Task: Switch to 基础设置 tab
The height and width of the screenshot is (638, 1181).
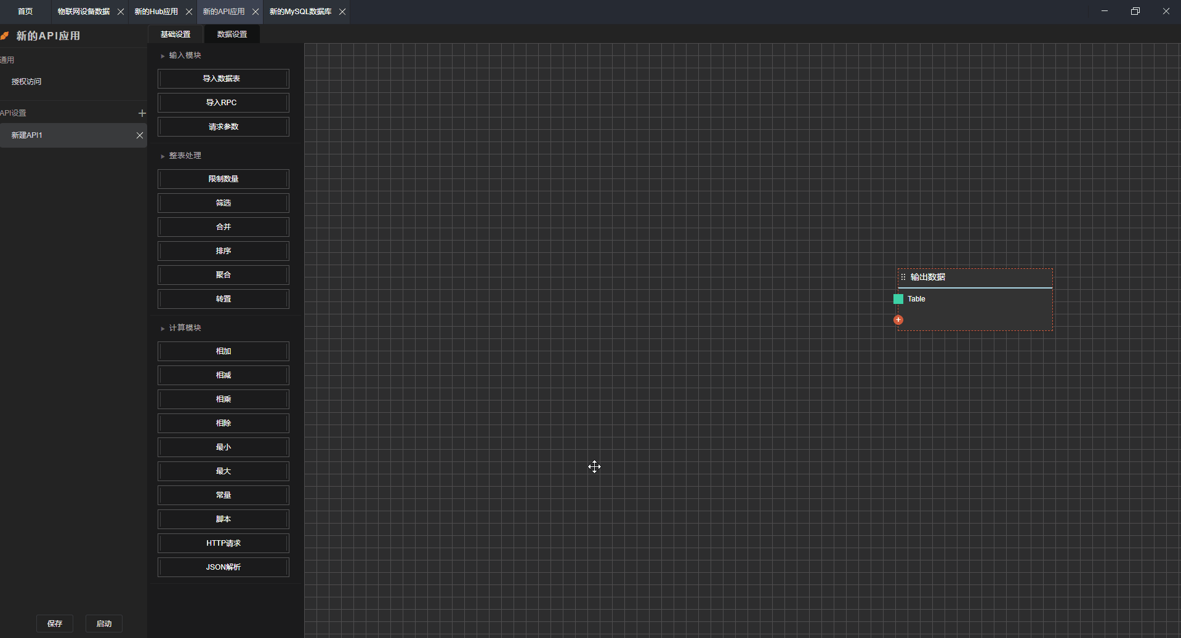Action: pos(175,34)
